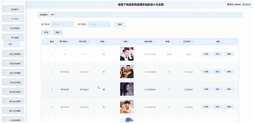Toggle the select-all checkbox in table header
This screenshot has height=123, width=254.
point(45,42)
